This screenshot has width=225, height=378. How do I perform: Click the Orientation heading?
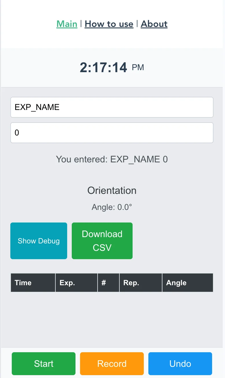tap(112, 190)
